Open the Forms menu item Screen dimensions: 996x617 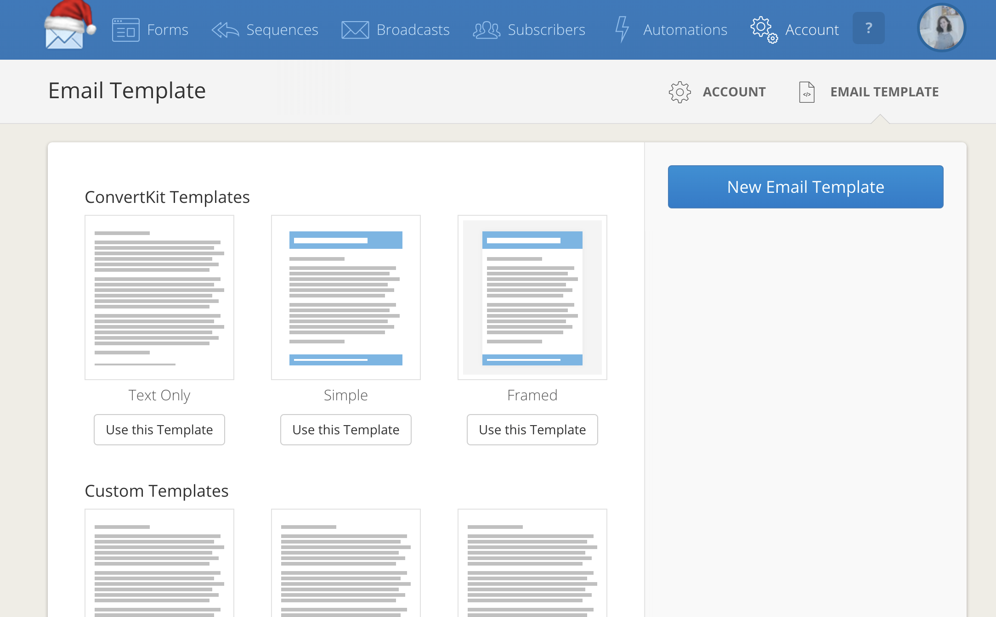pyautogui.click(x=167, y=29)
